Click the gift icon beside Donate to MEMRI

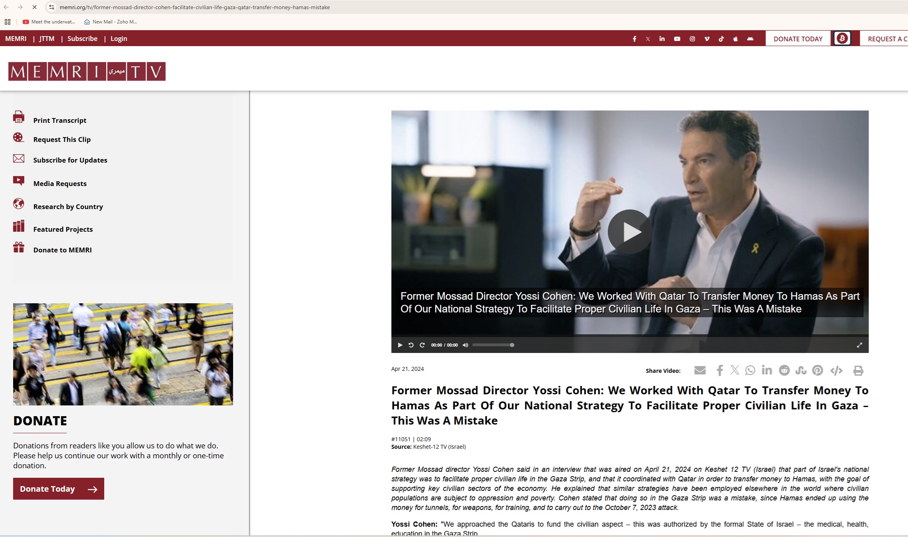pyautogui.click(x=19, y=247)
